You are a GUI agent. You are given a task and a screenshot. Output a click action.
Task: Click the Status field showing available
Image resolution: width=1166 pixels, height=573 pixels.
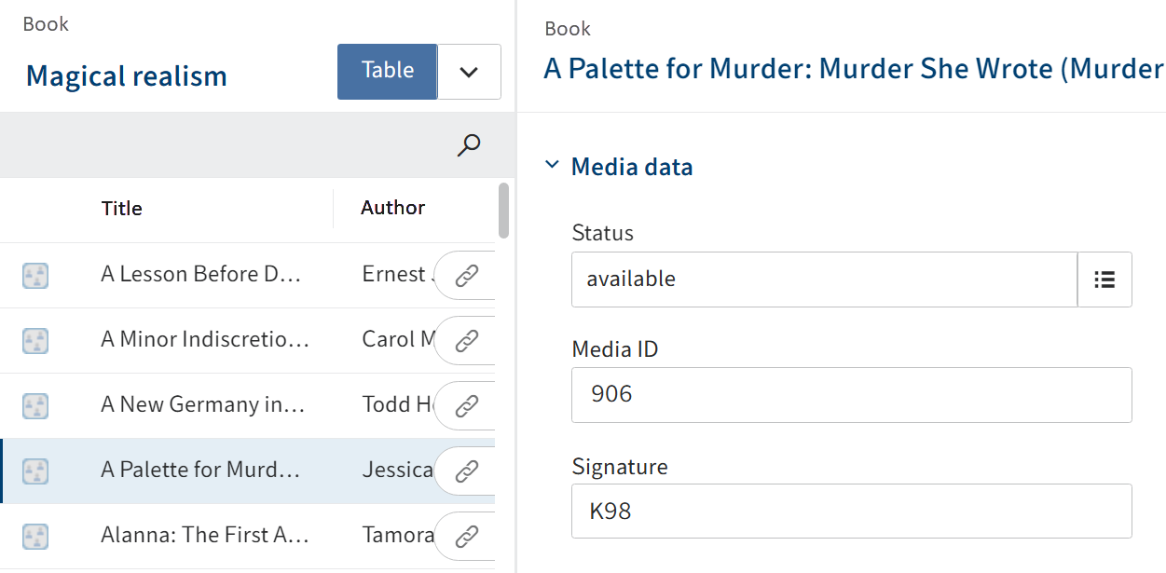point(824,279)
